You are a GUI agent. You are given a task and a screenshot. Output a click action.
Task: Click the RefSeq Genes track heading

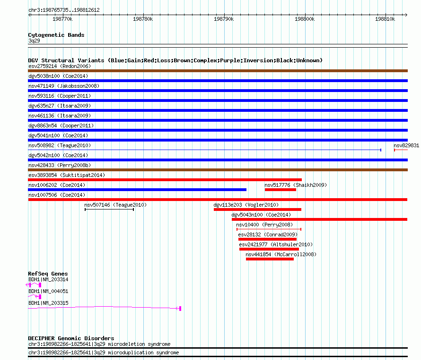[x=48, y=274]
